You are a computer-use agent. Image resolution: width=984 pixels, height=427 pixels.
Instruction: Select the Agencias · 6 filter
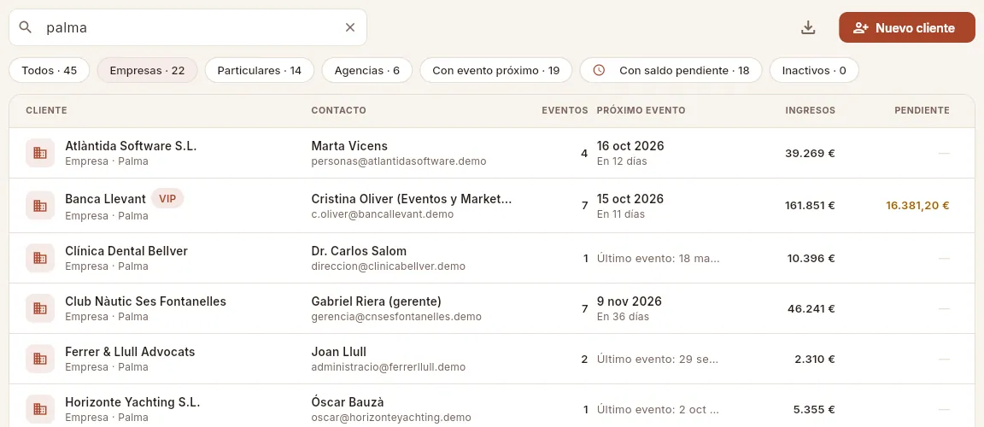(367, 70)
